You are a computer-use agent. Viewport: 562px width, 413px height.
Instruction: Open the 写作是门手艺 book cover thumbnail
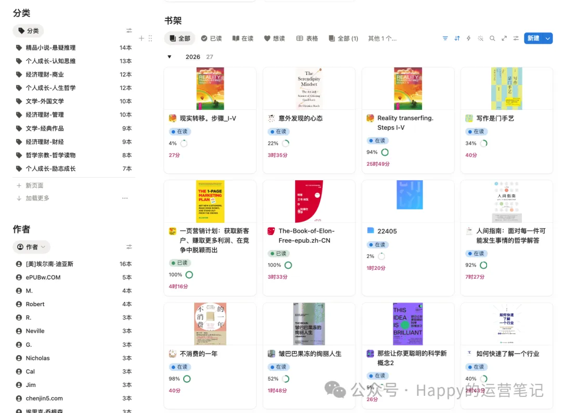click(x=506, y=88)
